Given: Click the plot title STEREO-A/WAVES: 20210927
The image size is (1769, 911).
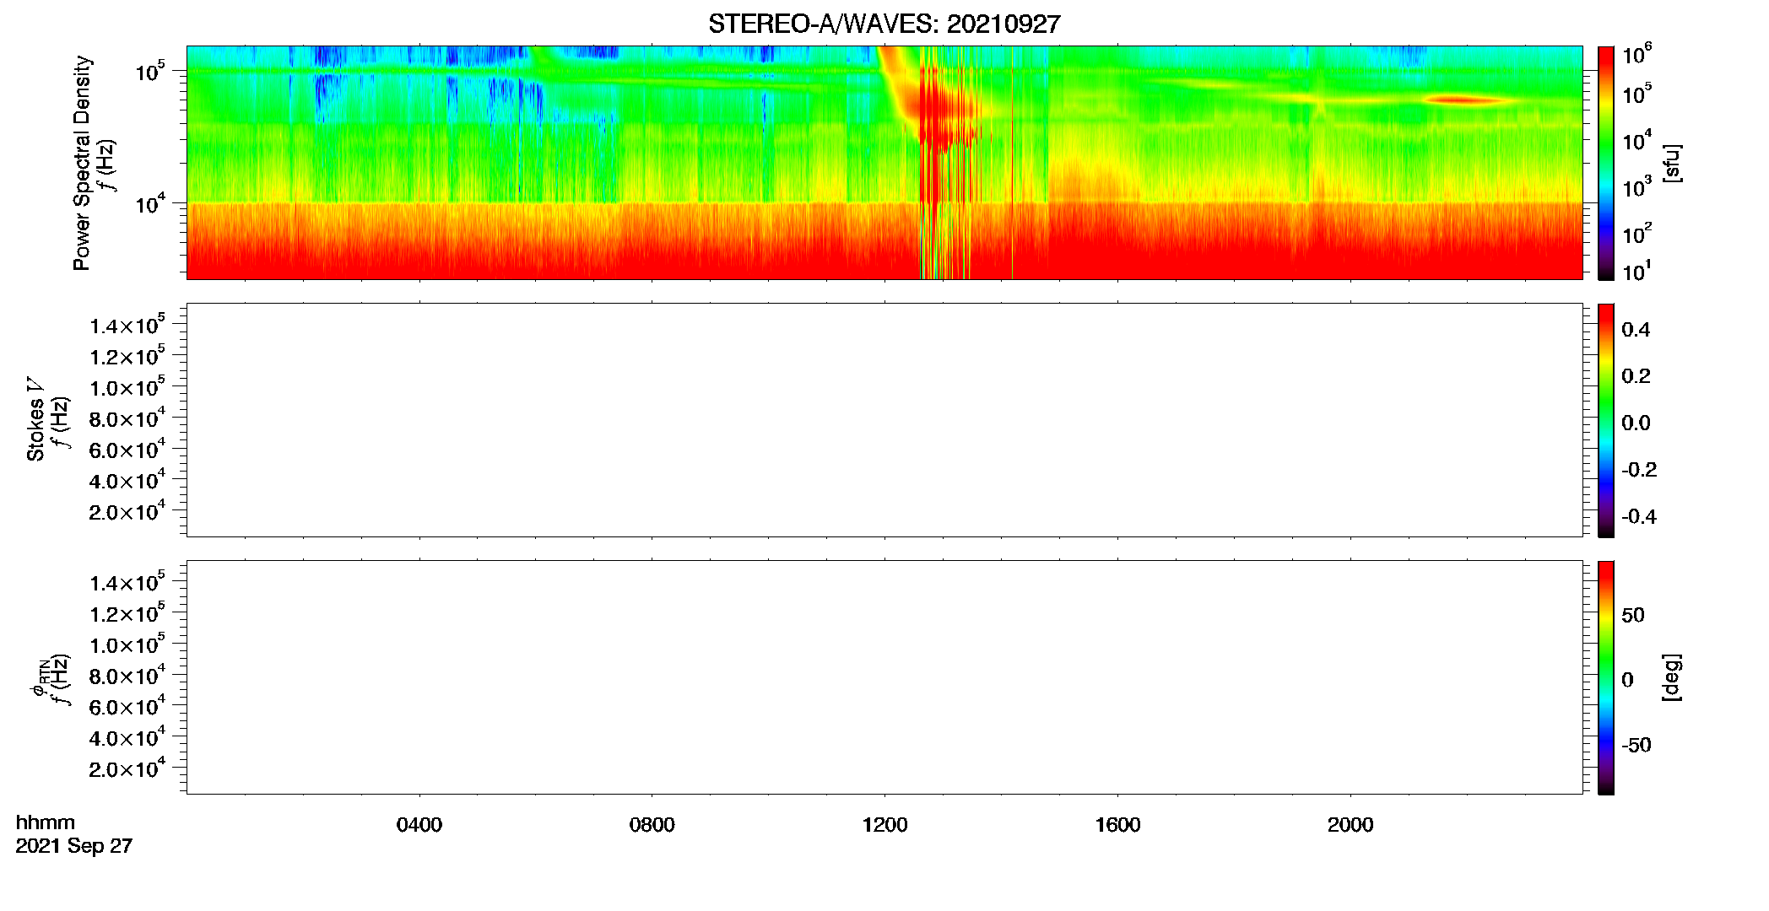Looking at the screenshot, I should tap(884, 24).
